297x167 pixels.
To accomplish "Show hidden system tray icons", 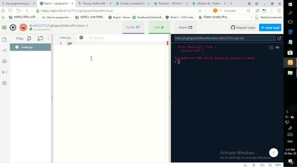I will [x=287, y=112].
